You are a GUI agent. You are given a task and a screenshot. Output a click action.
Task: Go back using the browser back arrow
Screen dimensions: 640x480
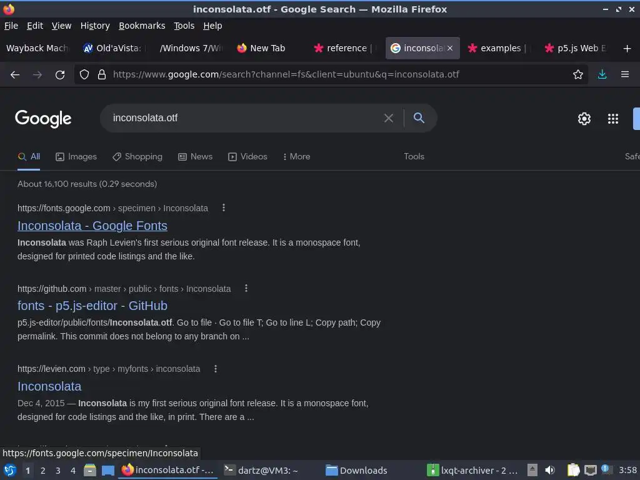coord(15,75)
